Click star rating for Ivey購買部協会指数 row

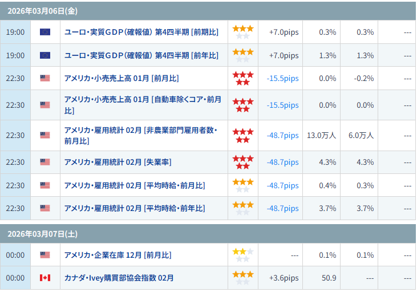tap(242, 278)
